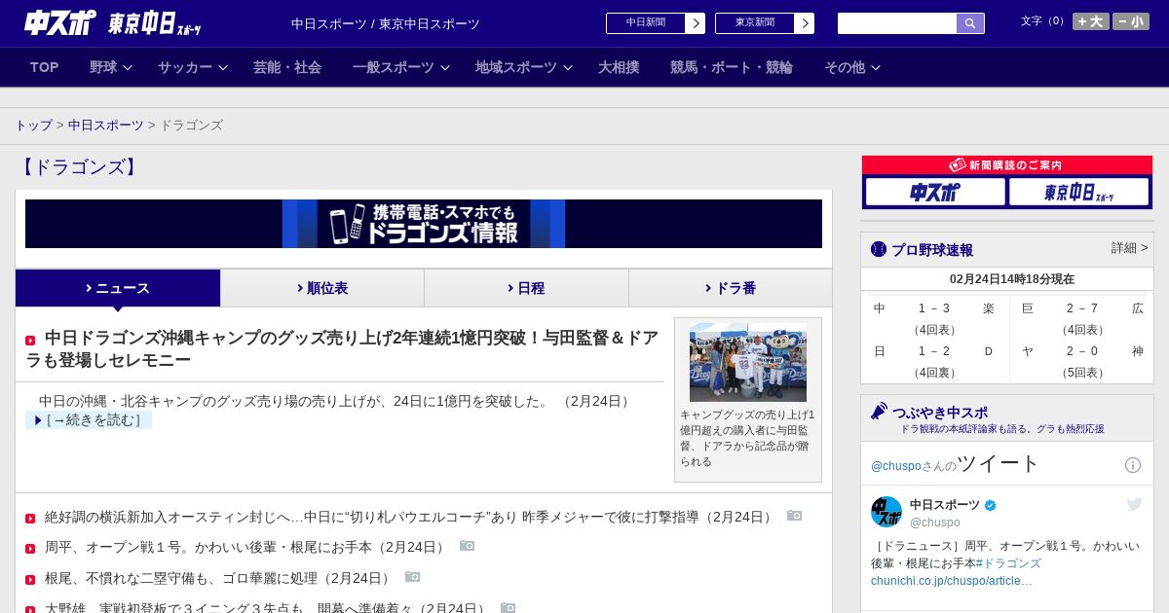Click the プロ野球速報 baseball icon
Viewport: 1169px width, 613px height.
point(879,249)
